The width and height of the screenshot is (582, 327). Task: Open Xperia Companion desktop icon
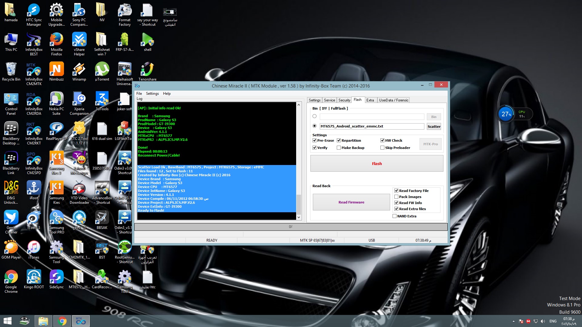pyautogui.click(x=79, y=104)
